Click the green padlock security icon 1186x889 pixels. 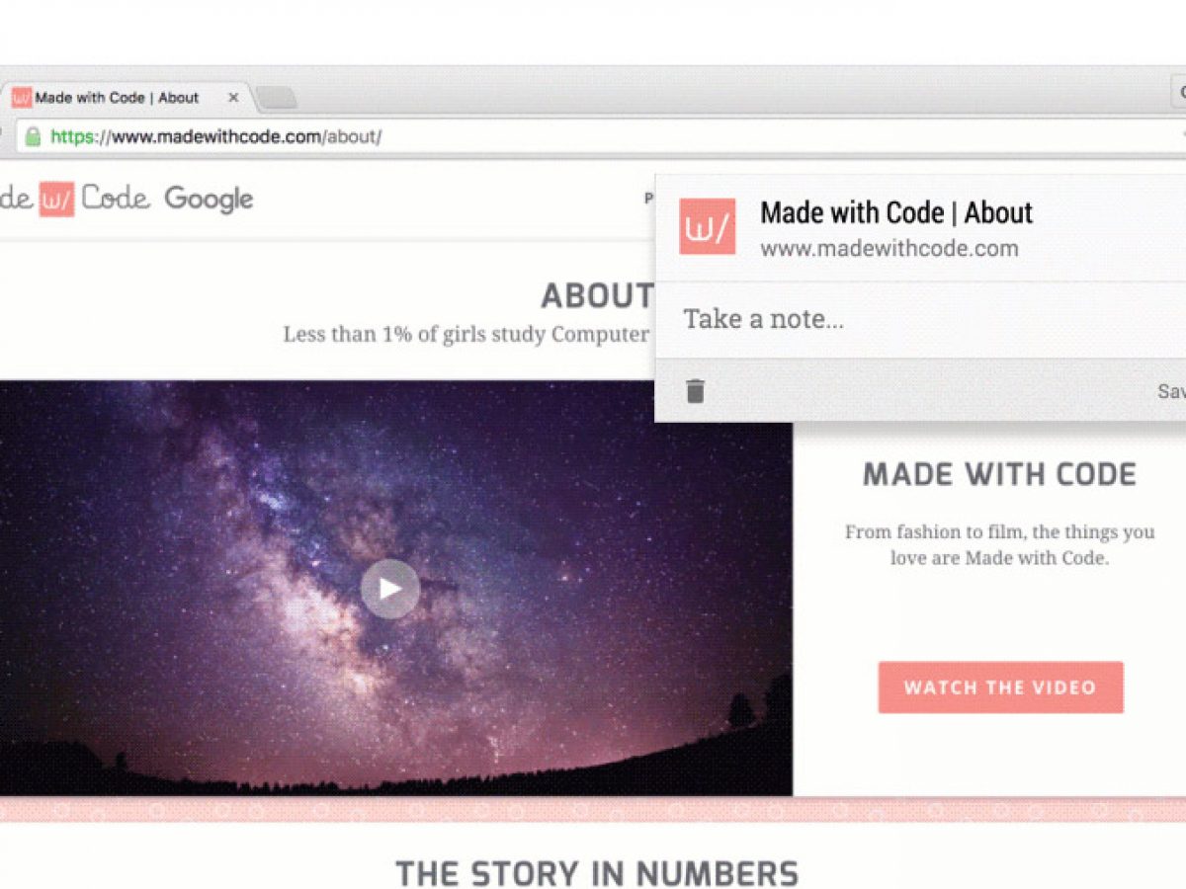[x=33, y=136]
